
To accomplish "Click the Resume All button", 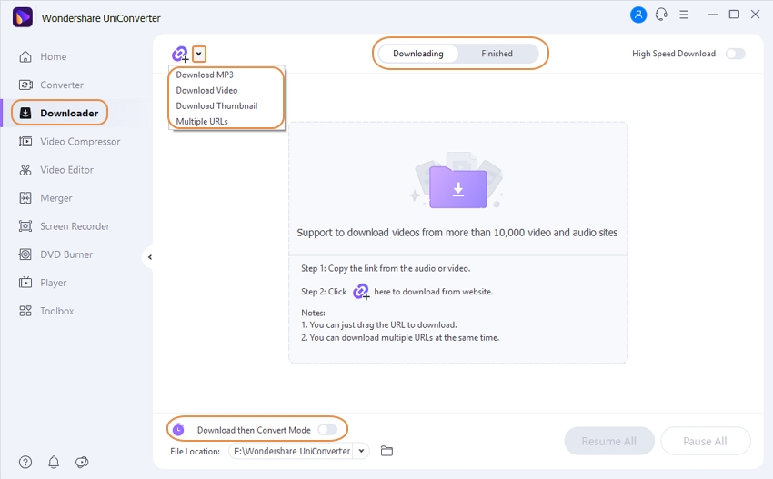I will 608,442.
